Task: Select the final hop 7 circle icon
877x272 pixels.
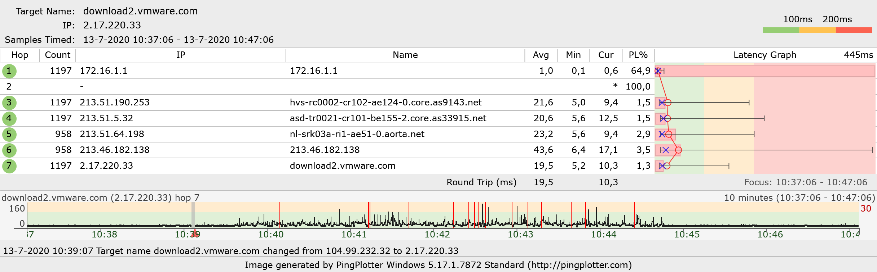Action: click(9, 166)
